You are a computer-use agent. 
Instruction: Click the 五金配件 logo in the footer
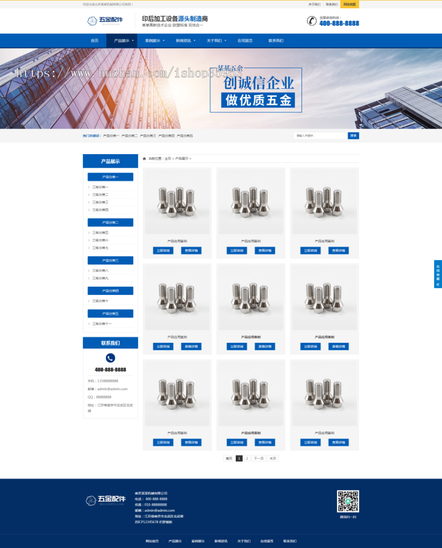click(x=106, y=500)
